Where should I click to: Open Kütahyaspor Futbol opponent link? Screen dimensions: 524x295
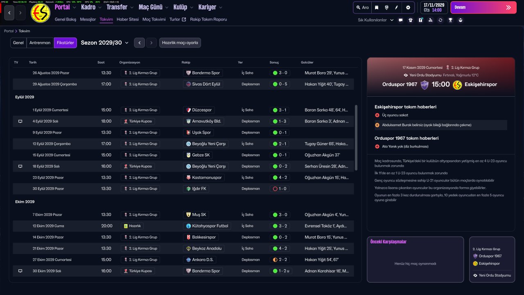[x=208, y=226]
